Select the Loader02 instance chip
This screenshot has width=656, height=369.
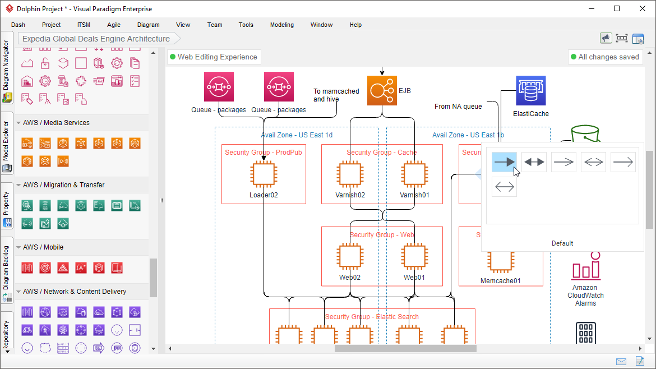point(264,174)
